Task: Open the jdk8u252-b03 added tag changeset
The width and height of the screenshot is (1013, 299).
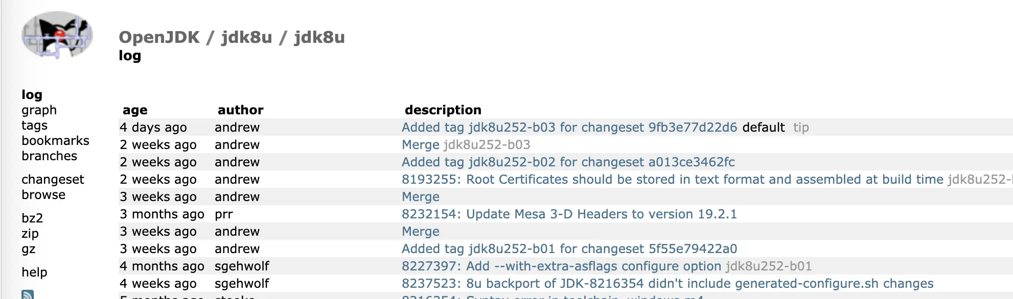Action: click(x=569, y=128)
